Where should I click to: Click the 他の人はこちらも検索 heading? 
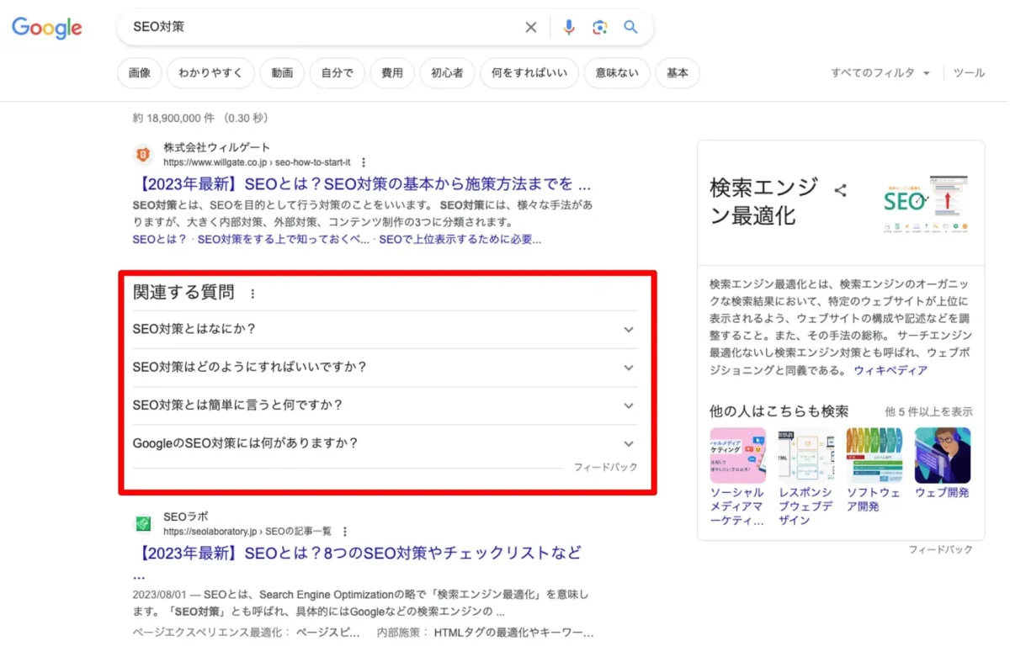(x=779, y=411)
